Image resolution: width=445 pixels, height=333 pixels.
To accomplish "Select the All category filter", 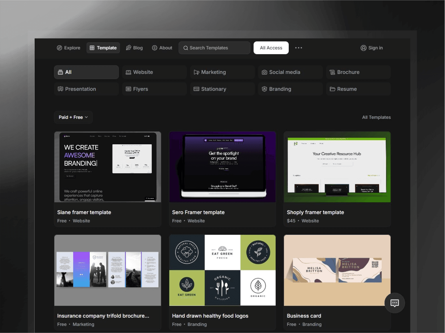I will [86, 72].
